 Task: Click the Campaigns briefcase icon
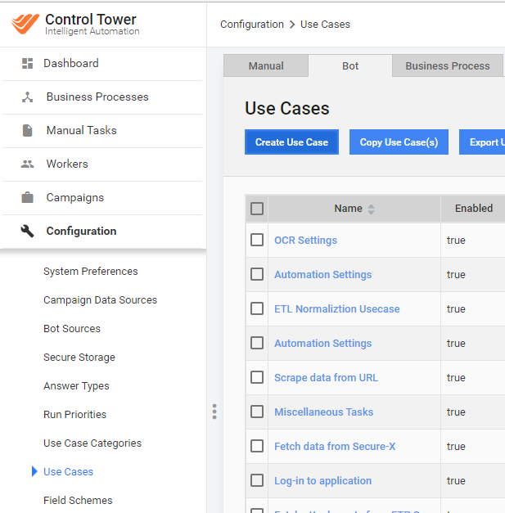28,197
